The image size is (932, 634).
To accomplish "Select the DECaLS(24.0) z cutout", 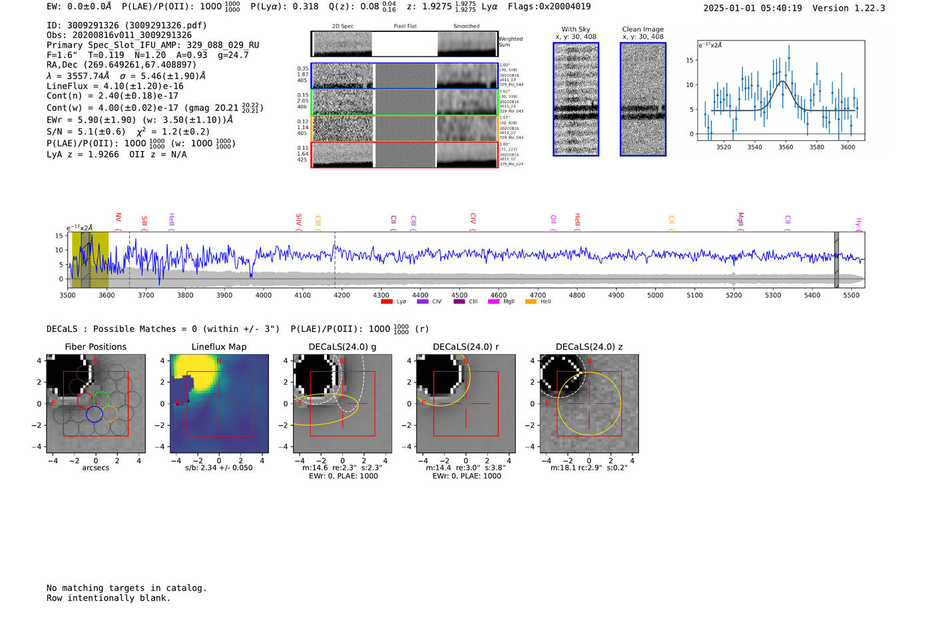I will pyautogui.click(x=588, y=404).
